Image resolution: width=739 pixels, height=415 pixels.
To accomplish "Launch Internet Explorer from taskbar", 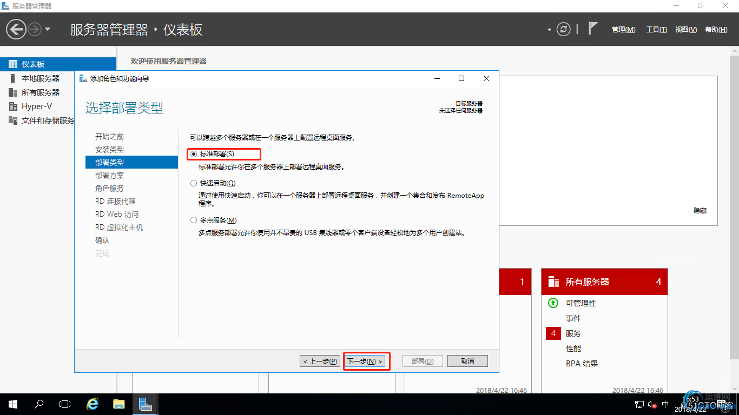I will point(93,404).
